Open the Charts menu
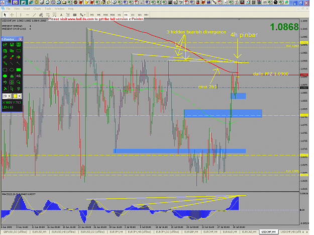Image resolution: width=314 pixels, height=235 pixels. [37, 9]
